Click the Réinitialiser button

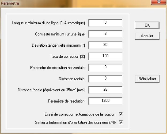point(147,79)
